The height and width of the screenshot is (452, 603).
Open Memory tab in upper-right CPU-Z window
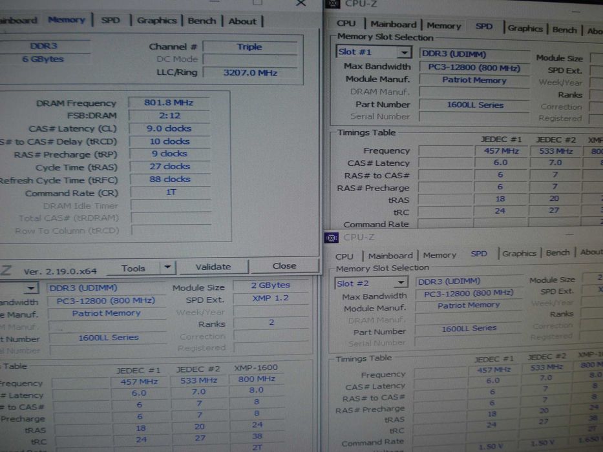[x=443, y=26]
